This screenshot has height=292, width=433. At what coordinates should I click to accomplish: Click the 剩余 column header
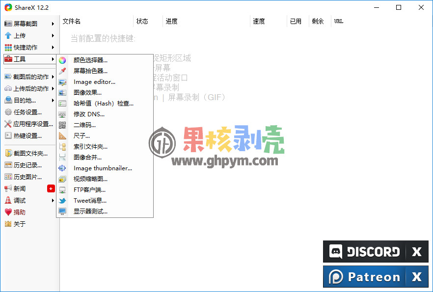point(320,21)
